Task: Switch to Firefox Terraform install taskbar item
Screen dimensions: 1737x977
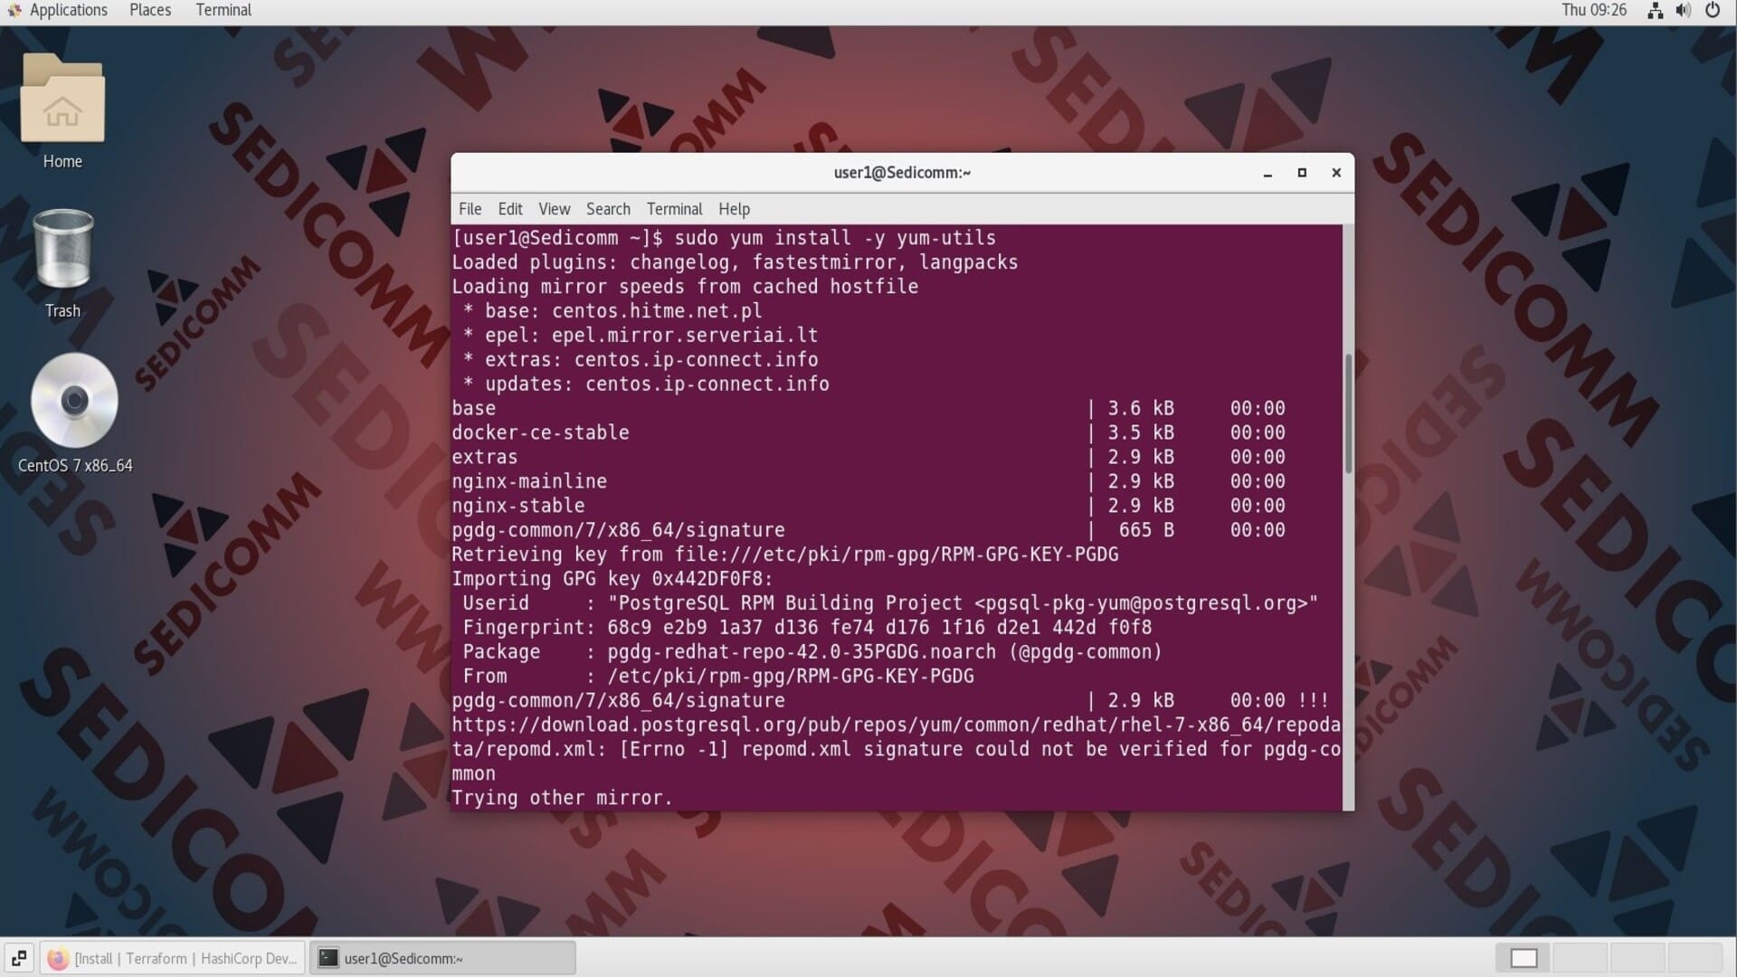Action: tap(173, 958)
